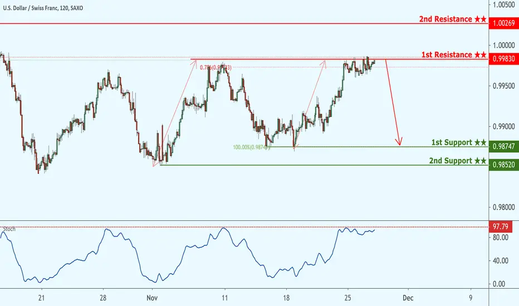The height and width of the screenshot is (306, 519).
Task: Click the '11' date on time axis
Action: click(x=225, y=298)
